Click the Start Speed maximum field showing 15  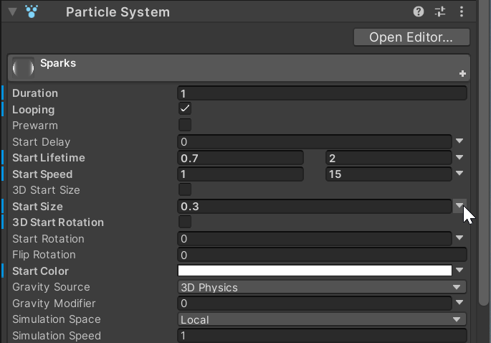[x=388, y=174]
